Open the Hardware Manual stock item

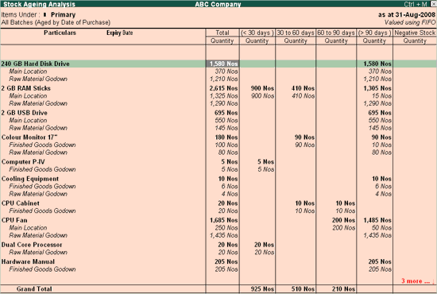tap(28, 262)
